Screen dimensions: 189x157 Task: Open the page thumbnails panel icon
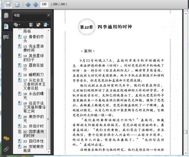tap(6, 15)
